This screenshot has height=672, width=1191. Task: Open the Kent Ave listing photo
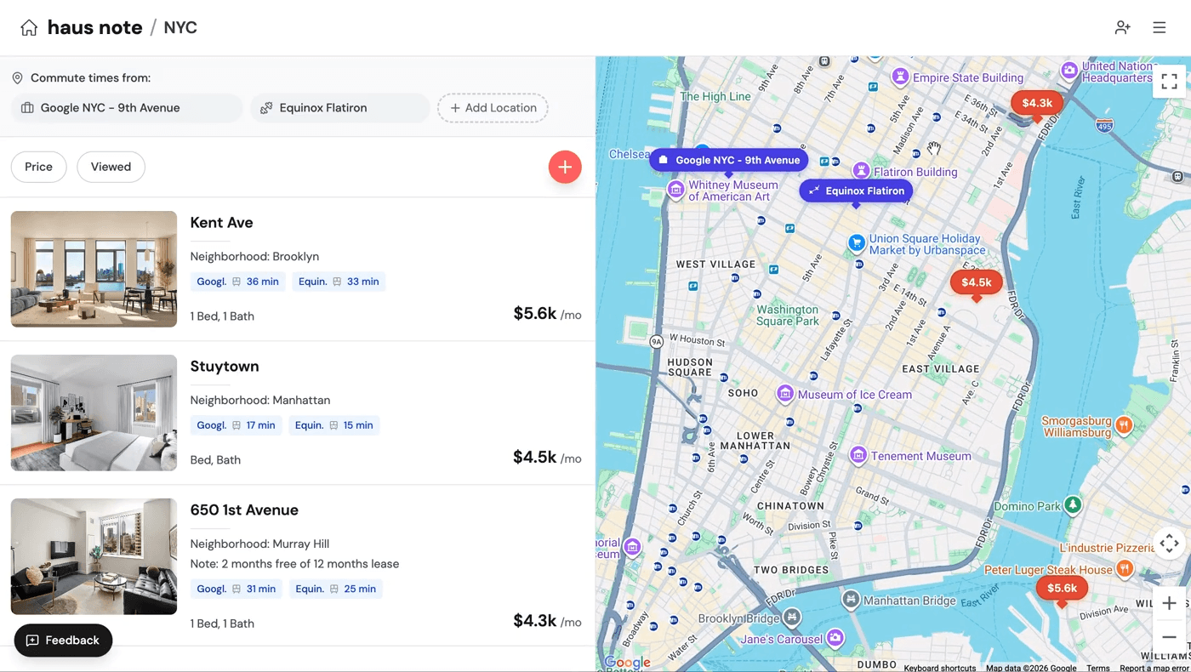coord(94,269)
